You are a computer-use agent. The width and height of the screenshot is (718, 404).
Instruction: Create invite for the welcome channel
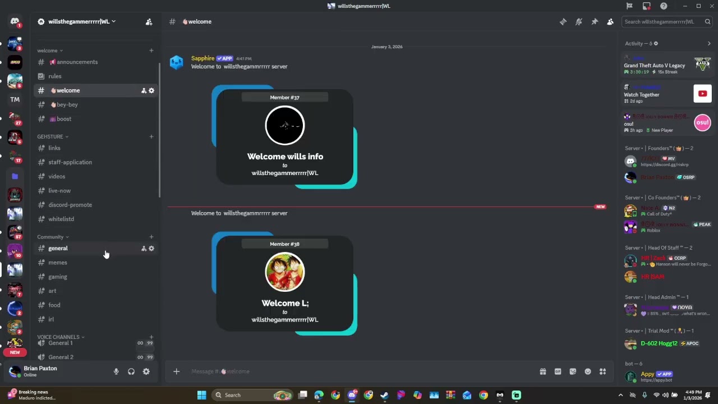pos(144,90)
